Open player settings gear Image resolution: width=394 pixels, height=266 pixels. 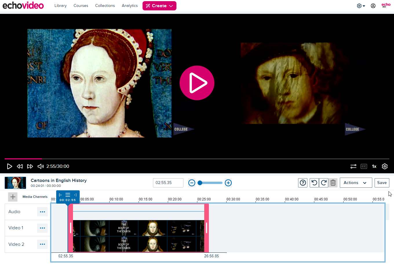coord(385,166)
